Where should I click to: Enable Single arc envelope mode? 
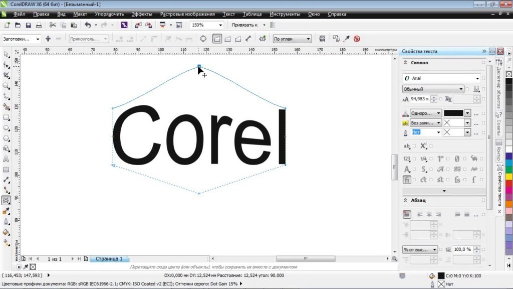pyautogui.click(x=228, y=39)
